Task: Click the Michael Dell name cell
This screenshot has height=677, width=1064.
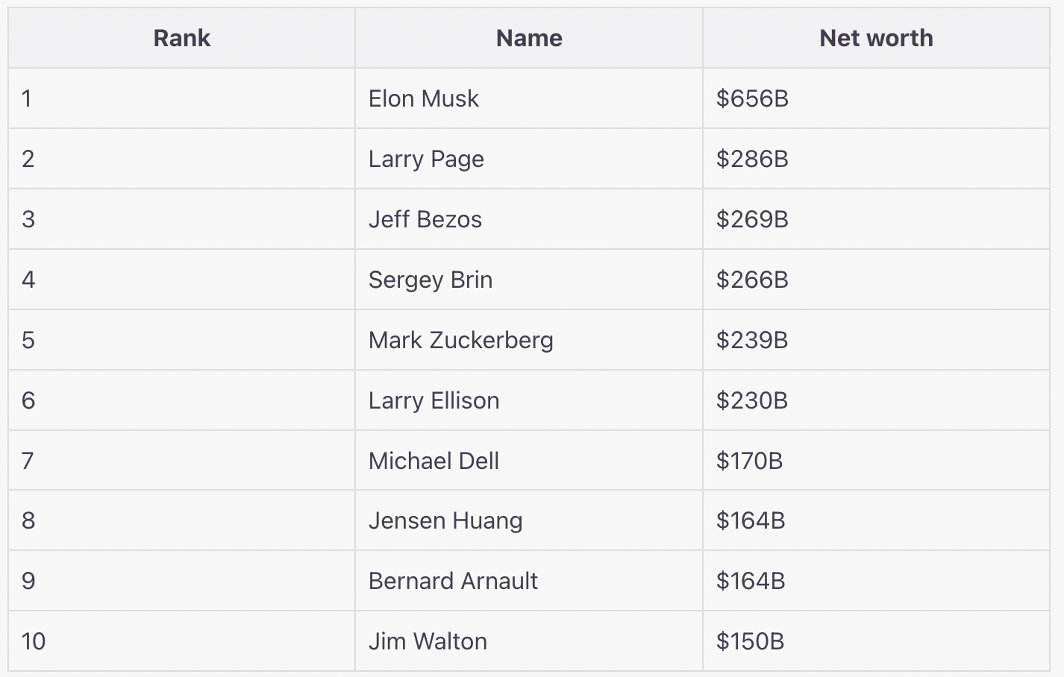Action: pos(434,461)
